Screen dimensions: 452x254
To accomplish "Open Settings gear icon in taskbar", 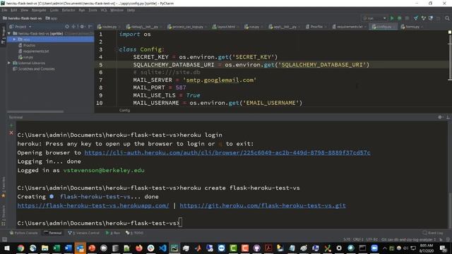I will 339,248.
